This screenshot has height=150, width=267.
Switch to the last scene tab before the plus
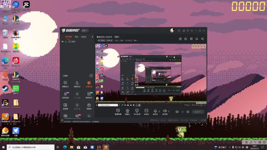click(x=84, y=37)
